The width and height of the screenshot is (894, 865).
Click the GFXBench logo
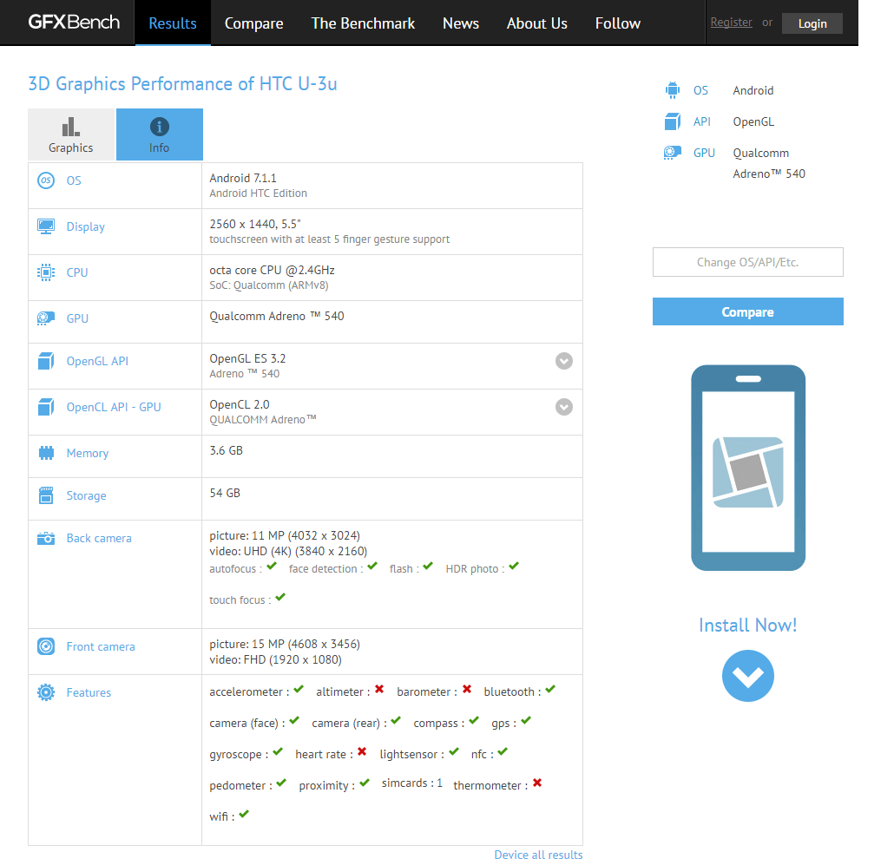point(74,23)
